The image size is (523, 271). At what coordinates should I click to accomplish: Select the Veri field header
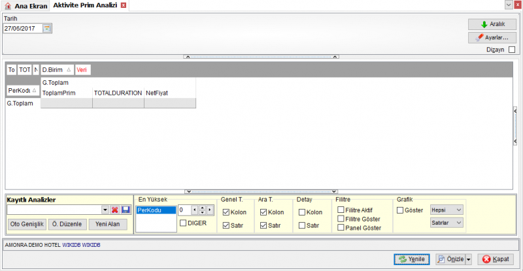pos(82,70)
